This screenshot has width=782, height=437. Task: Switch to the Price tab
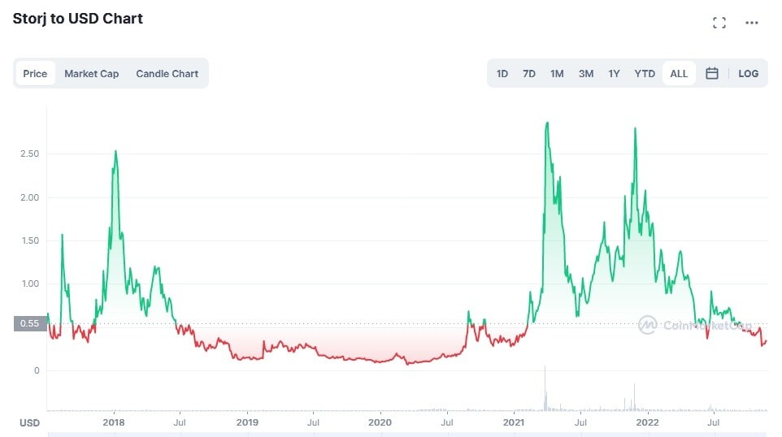click(35, 74)
